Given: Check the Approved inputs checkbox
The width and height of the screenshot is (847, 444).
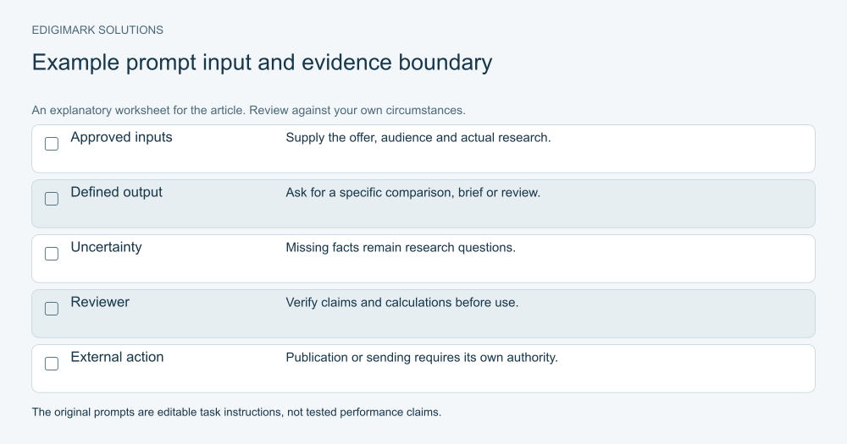Looking at the screenshot, I should click(x=52, y=144).
